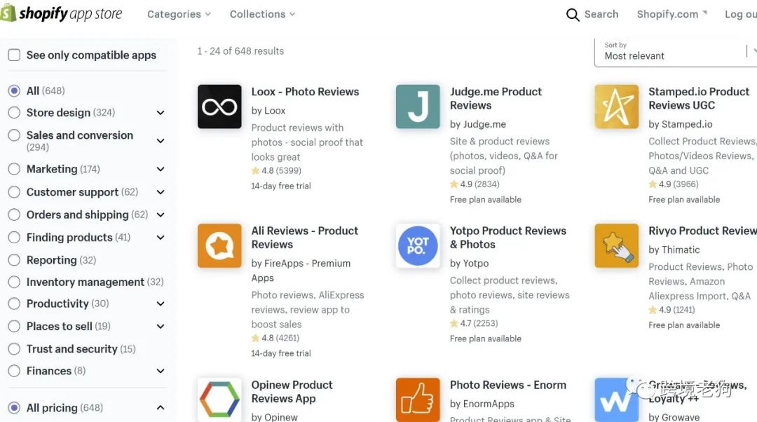Screen dimensions: 757x422
Task: Select the All (648) category radio
Action: click(x=14, y=90)
